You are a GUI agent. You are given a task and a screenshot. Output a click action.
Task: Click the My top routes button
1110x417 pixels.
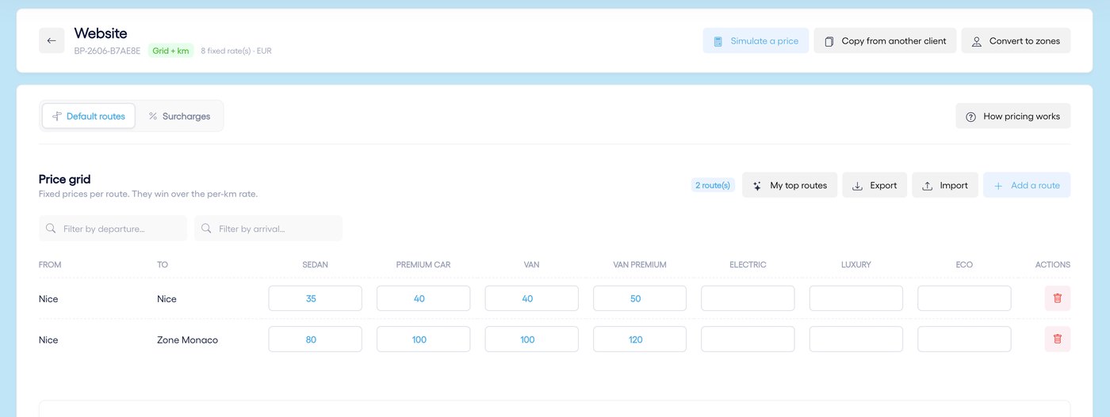pos(790,185)
